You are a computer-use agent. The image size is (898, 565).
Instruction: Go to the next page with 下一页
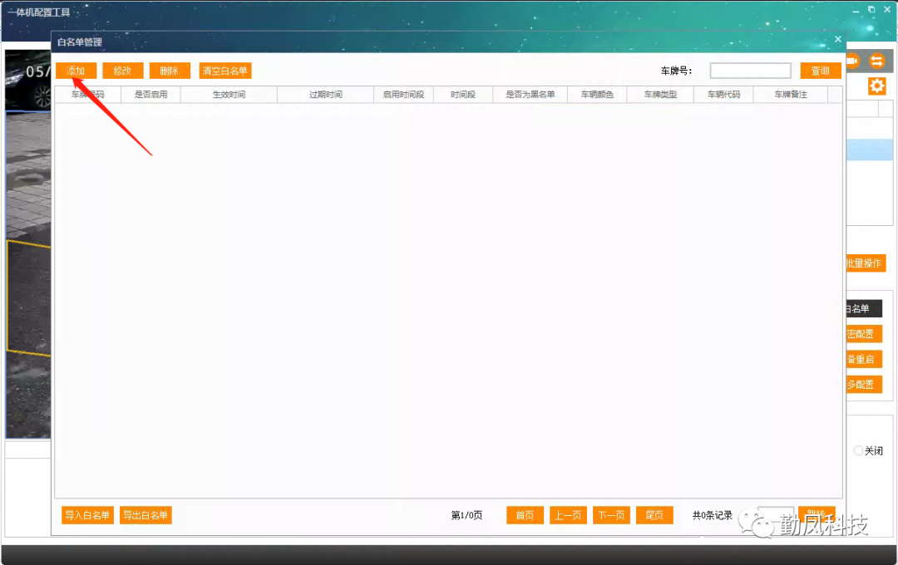(611, 515)
